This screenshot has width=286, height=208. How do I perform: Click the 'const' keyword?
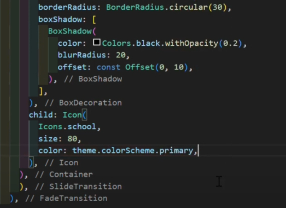point(108,67)
